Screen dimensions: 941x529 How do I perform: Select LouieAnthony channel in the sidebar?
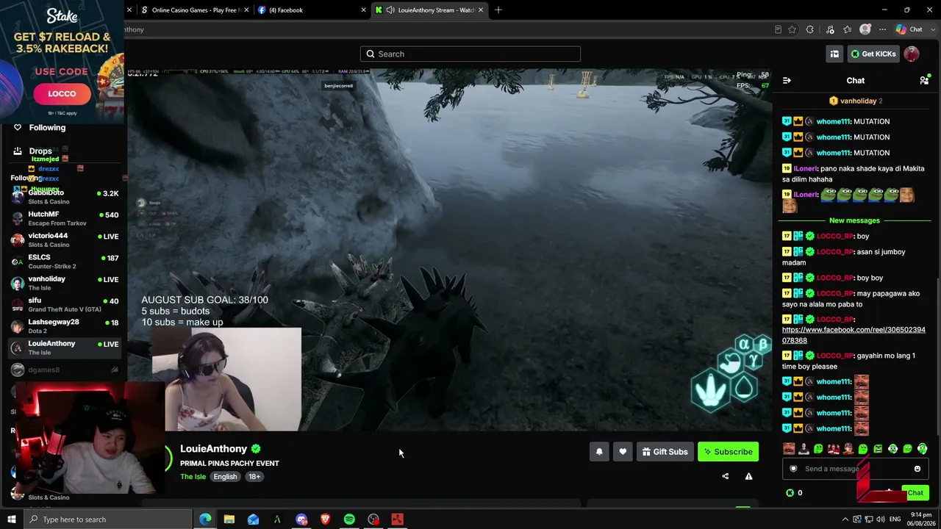pyautogui.click(x=65, y=348)
